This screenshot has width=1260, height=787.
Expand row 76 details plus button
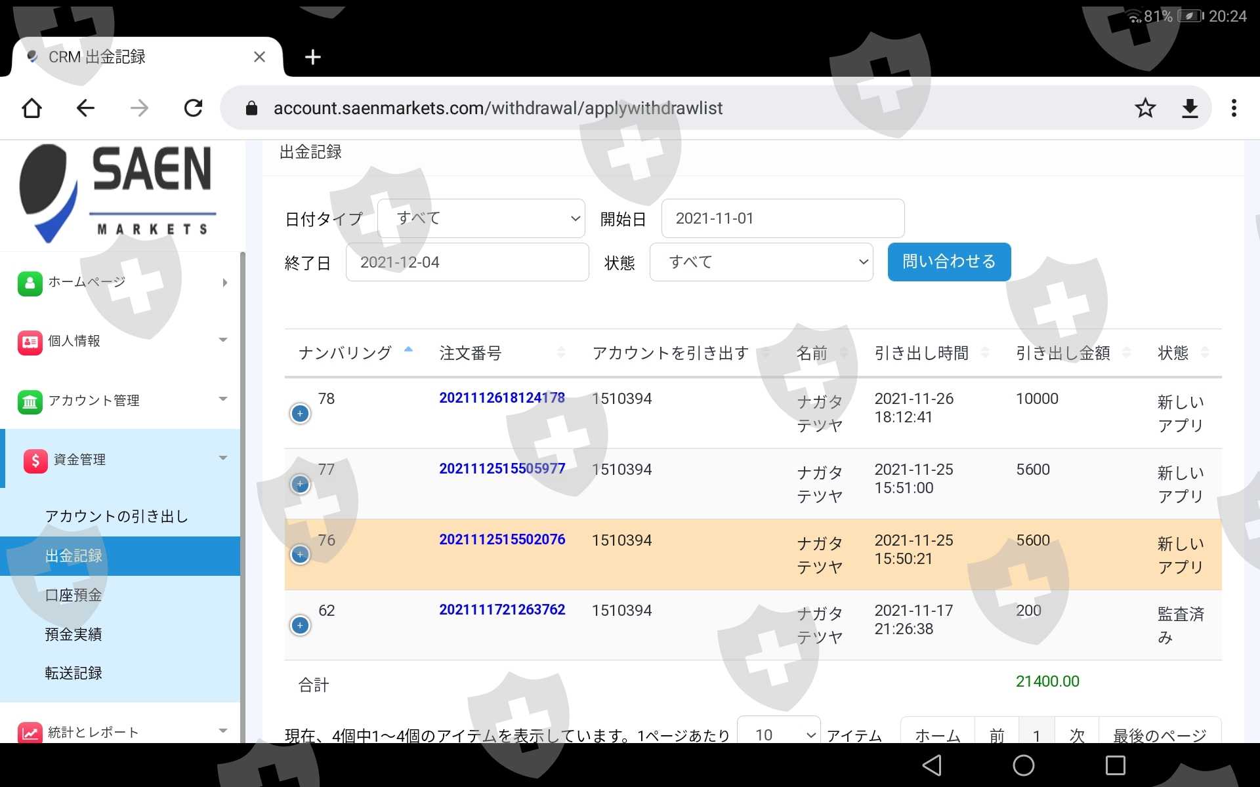300,555
